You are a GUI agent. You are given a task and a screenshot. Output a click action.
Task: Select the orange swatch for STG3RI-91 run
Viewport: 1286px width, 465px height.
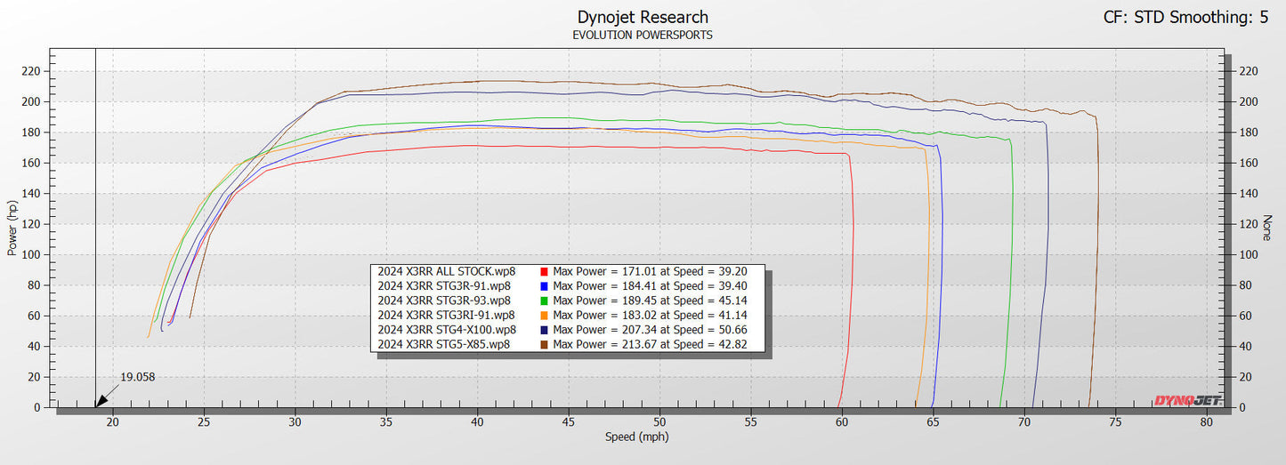click(545, 315)
